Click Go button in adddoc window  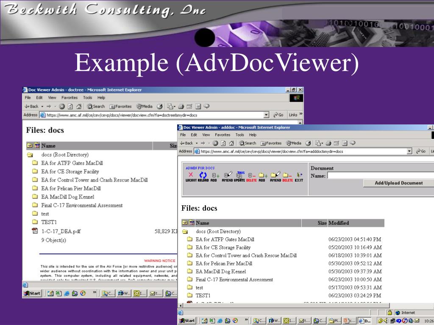(421, 151)
